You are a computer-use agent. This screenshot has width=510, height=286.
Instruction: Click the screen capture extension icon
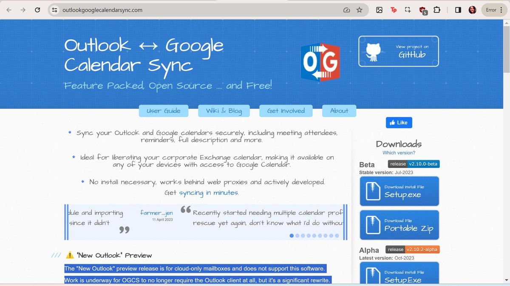click(408, 10)
